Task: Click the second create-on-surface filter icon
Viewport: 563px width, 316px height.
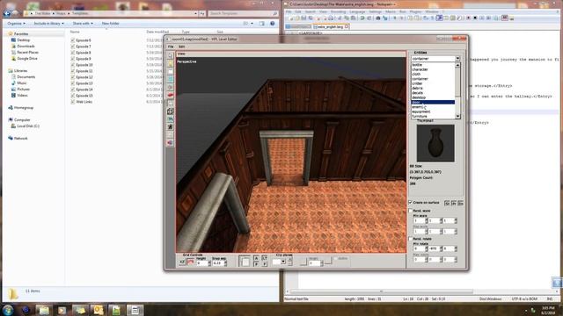Action: click(454, 203)
